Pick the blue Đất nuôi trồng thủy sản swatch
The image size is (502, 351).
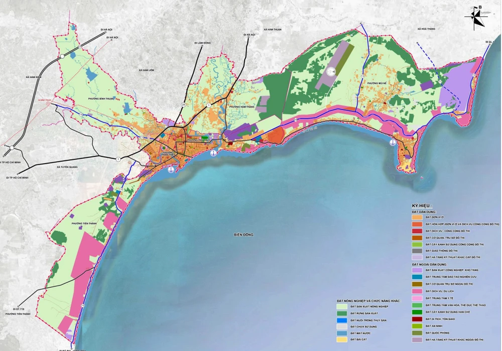[x=343, y=319]
